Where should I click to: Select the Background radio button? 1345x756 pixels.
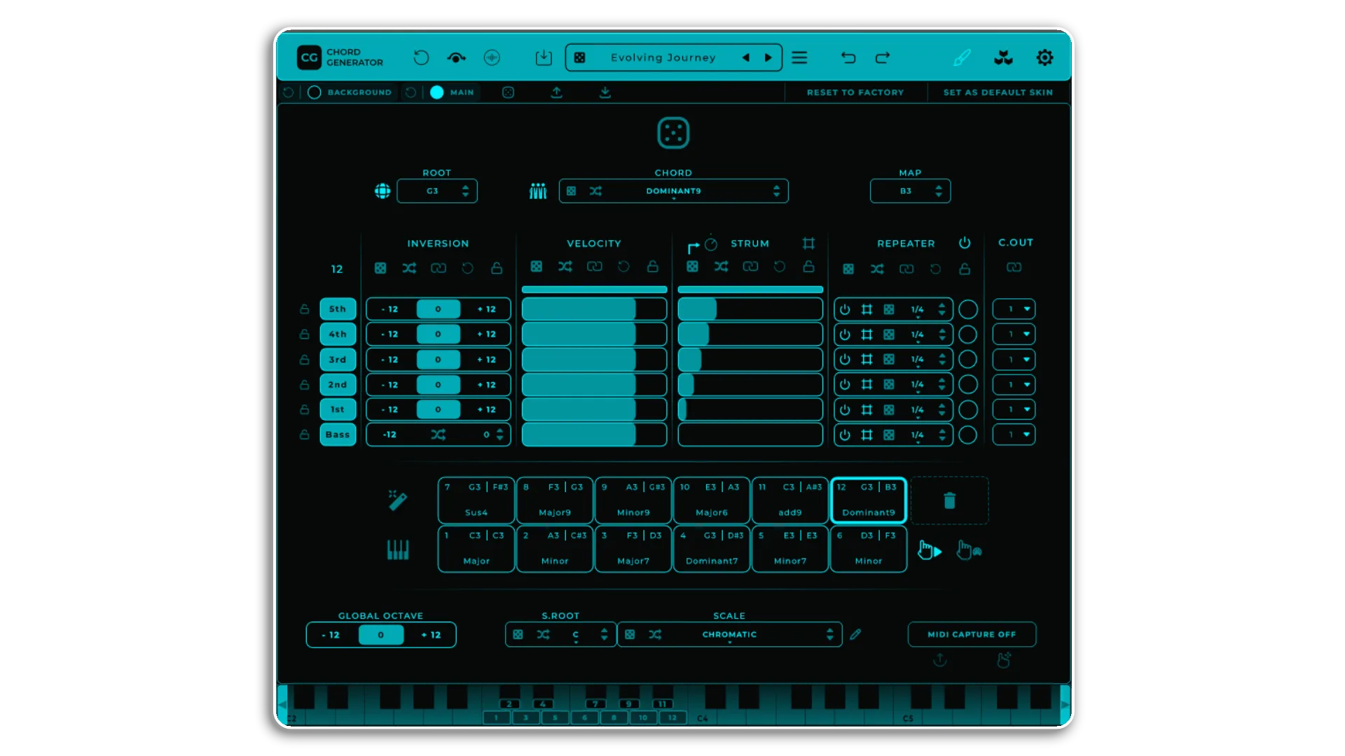(x=315, y=92)
